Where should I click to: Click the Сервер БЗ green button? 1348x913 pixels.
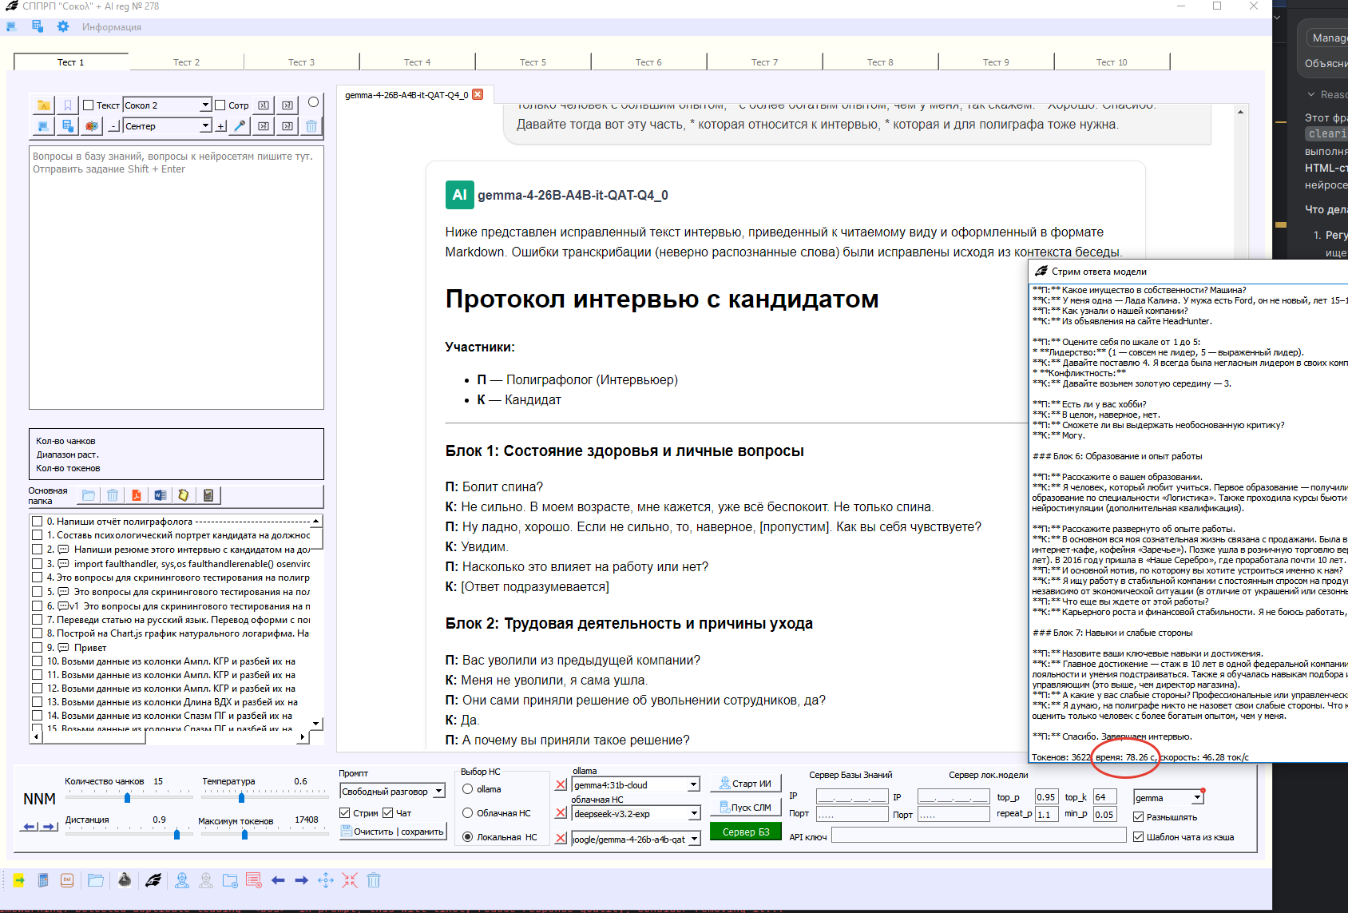(746, 832)
